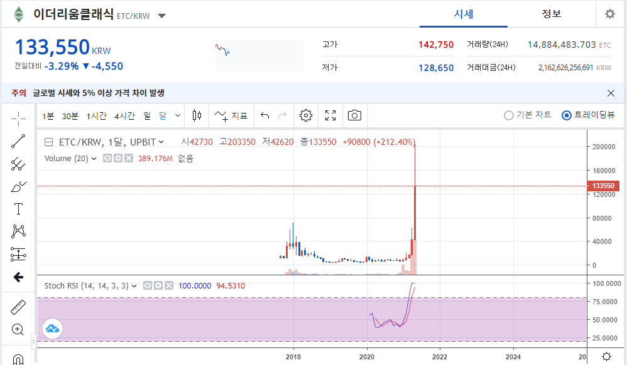
Task: Set chart interval to 30분
Action: pos(70,116)
